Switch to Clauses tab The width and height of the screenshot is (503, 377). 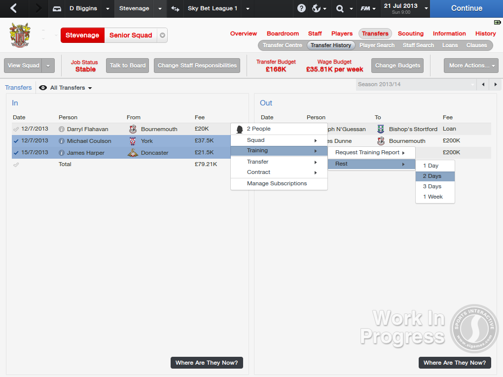476,45
